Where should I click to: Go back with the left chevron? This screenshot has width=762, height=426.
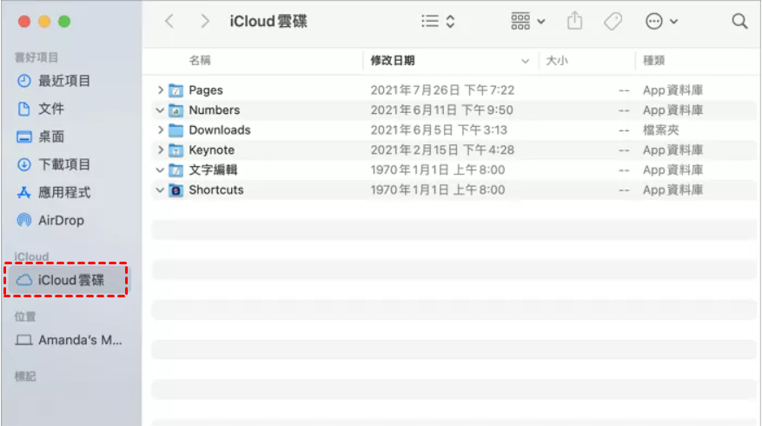tap(169, 21)
